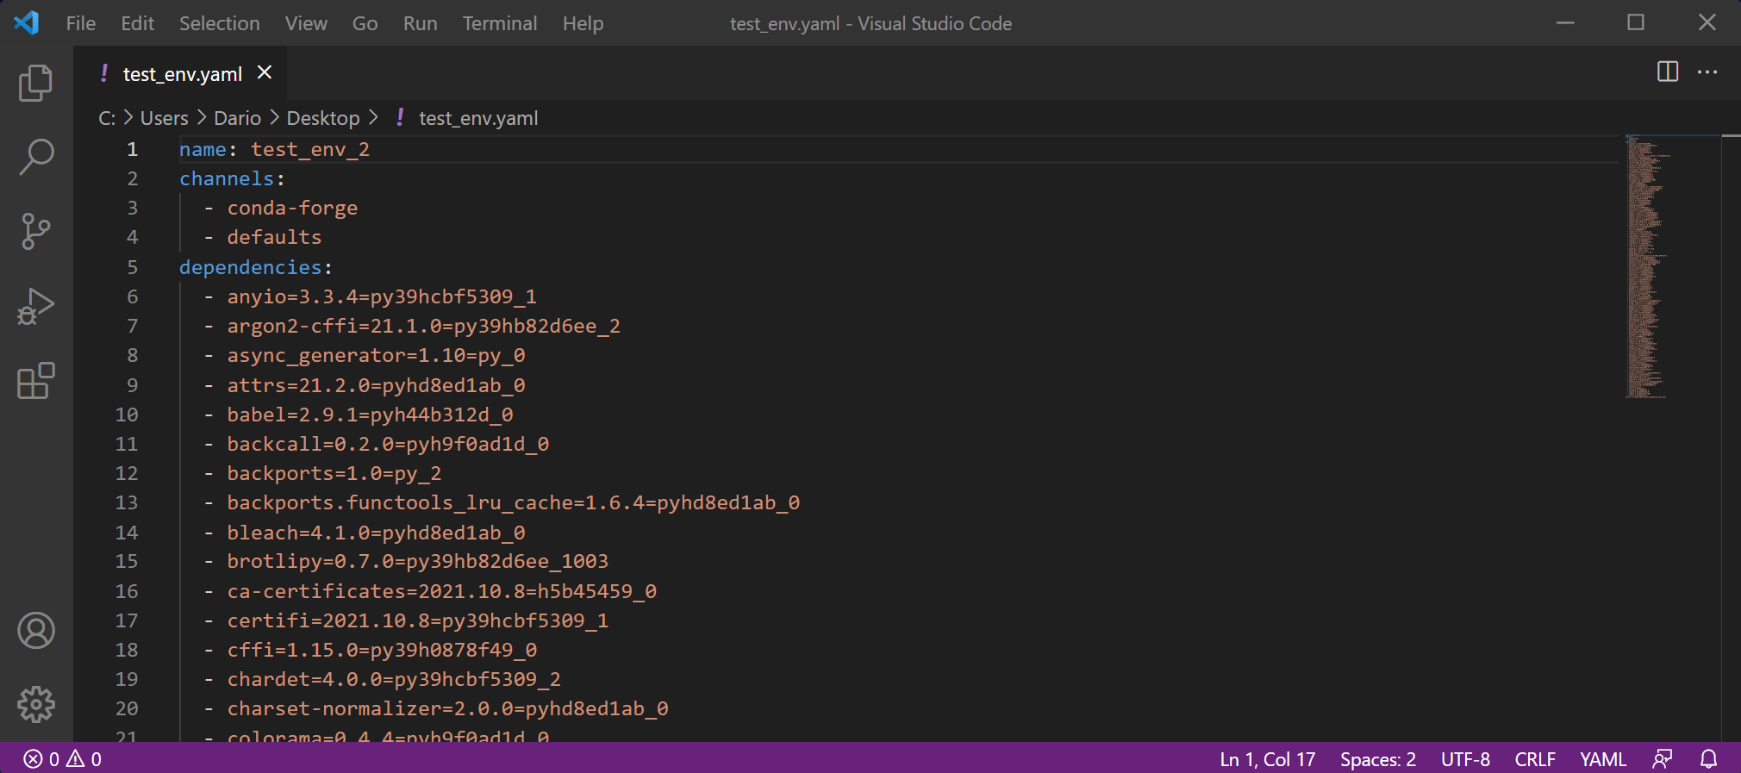This screenshot has height=773, width=1741.
Task: Open the Terminal menu
Action: (x=499, y=23)
